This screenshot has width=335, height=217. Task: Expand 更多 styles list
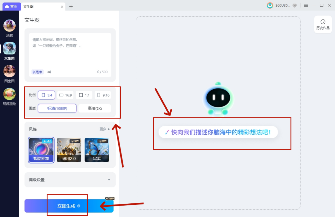pyautogui.click(x=105, y=129)
